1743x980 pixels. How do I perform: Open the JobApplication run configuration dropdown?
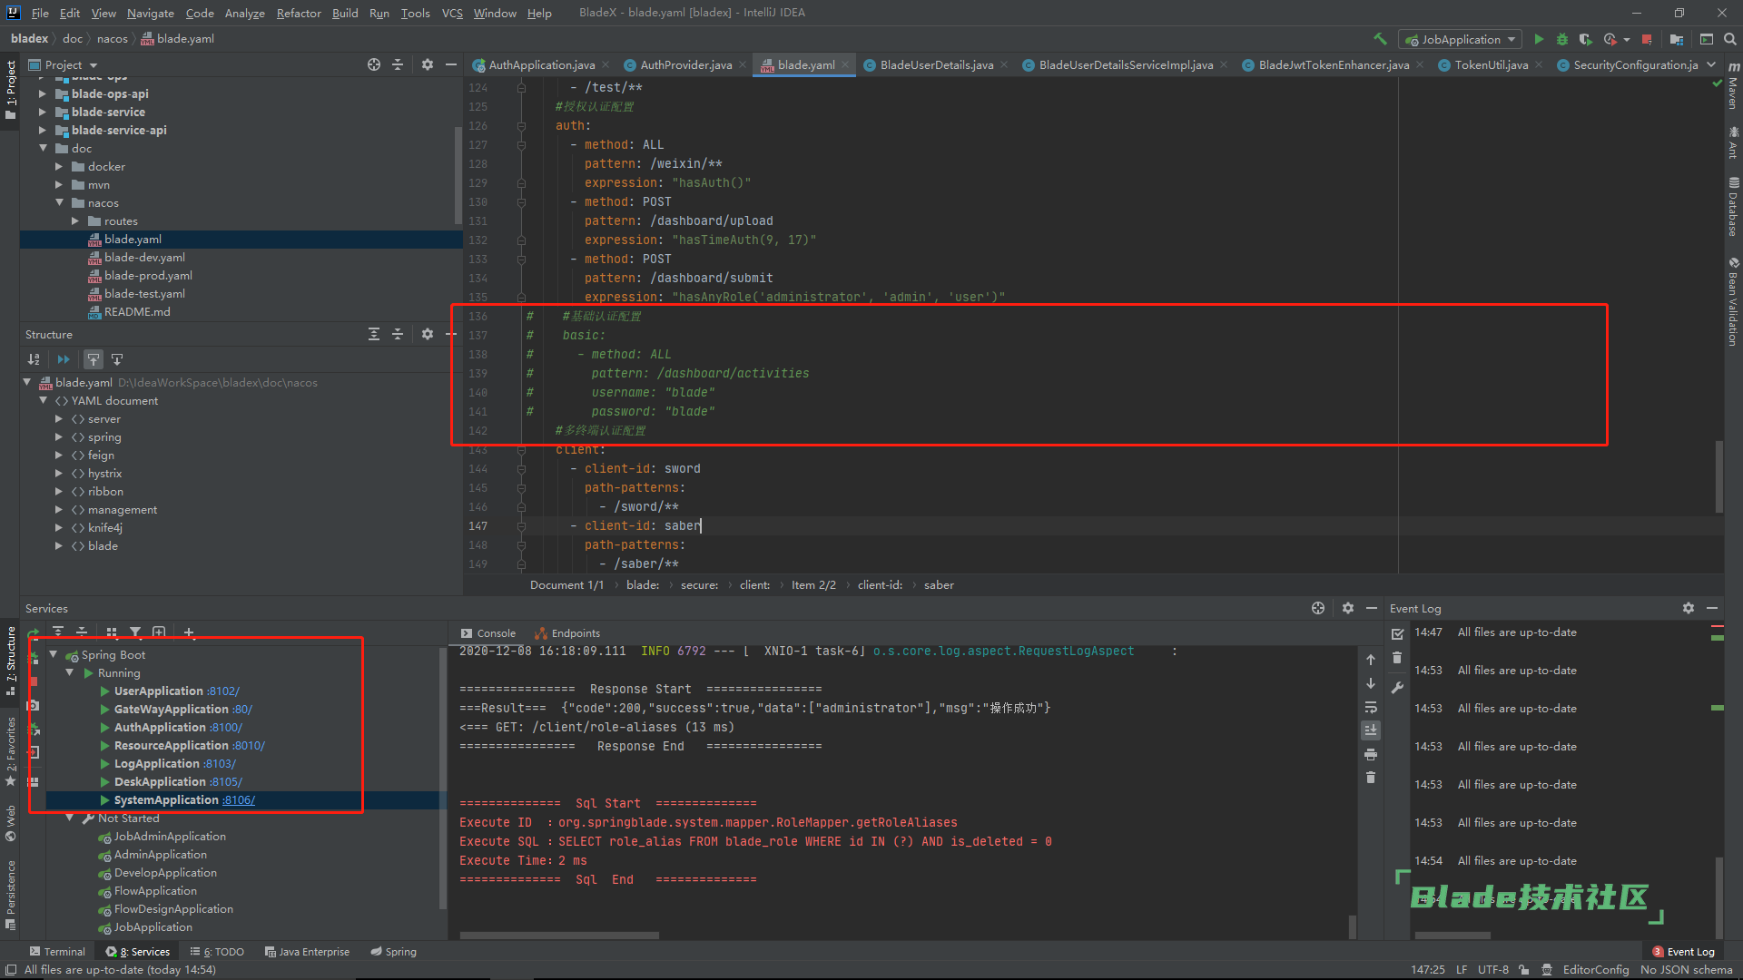[x=1461, y=39]
